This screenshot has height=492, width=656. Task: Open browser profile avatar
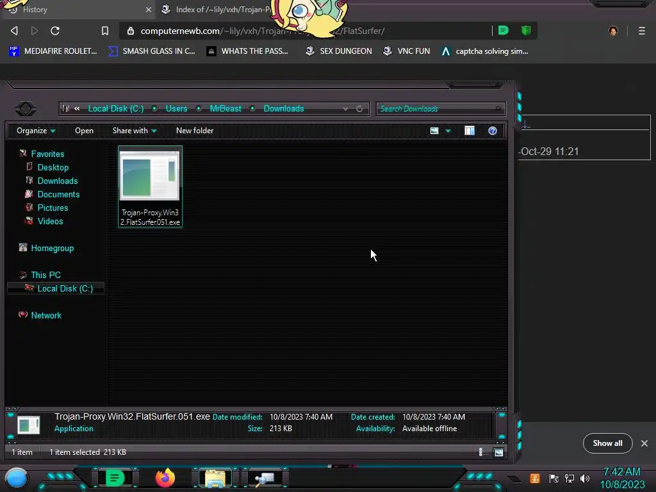point(613,31)
